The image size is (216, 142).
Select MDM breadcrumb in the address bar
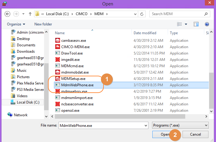(99, 14)
